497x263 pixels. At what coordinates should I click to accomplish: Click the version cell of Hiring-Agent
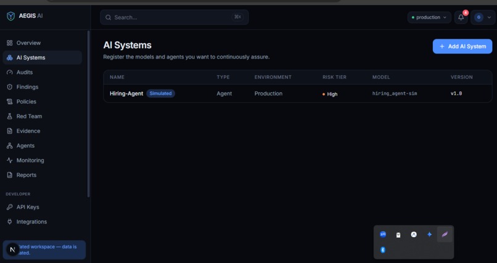click(456, 94)
